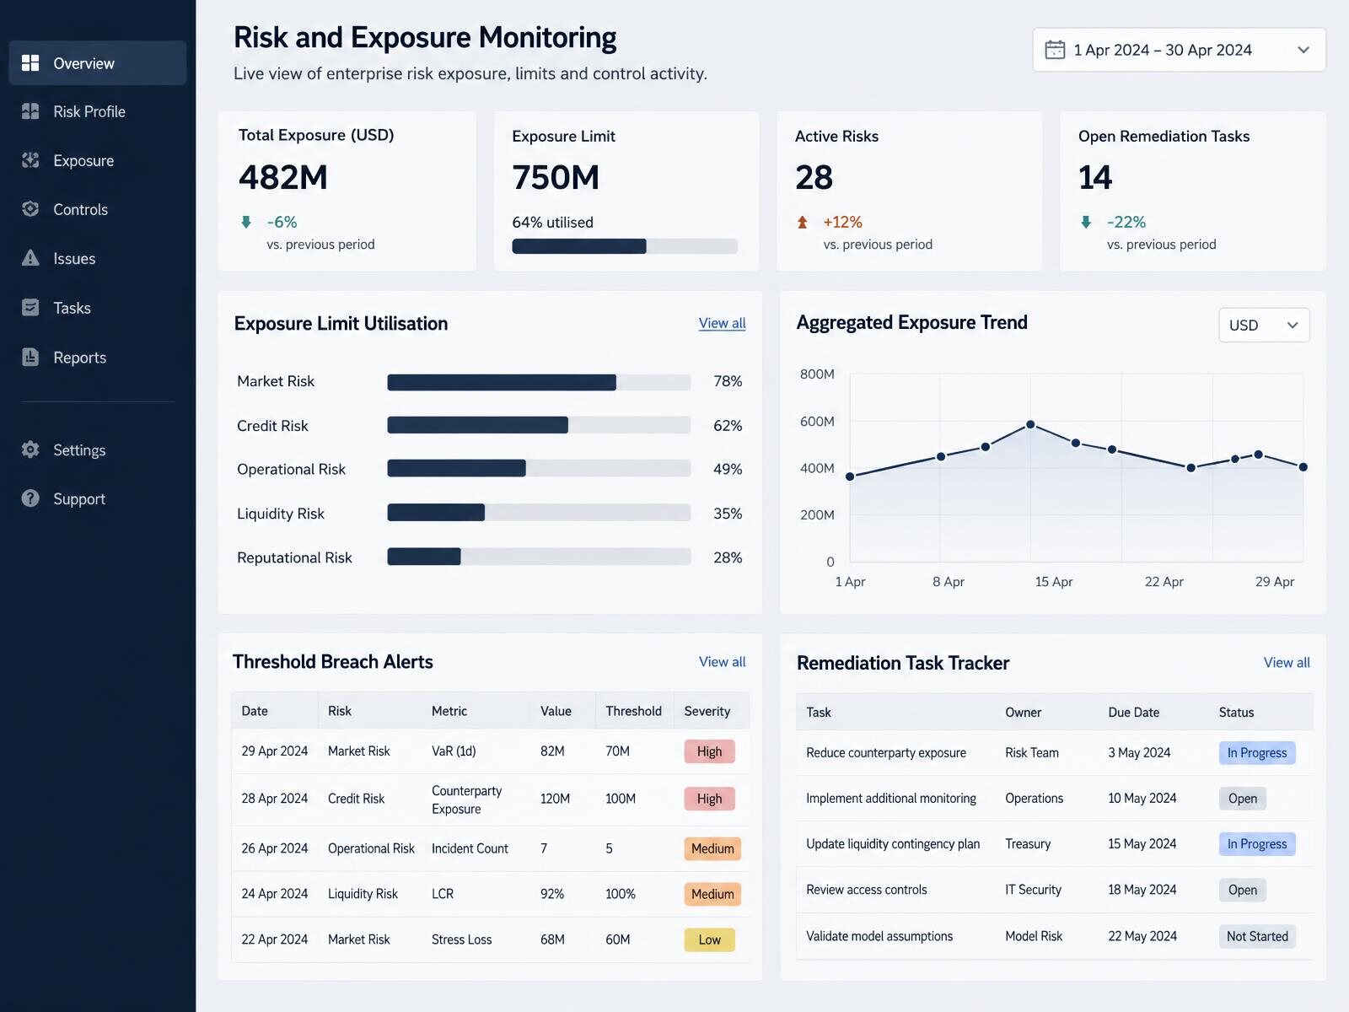Screen dimensions: 1349x1012
Task: Click the Due Date column header
Action: click(x=1133, y=713)
